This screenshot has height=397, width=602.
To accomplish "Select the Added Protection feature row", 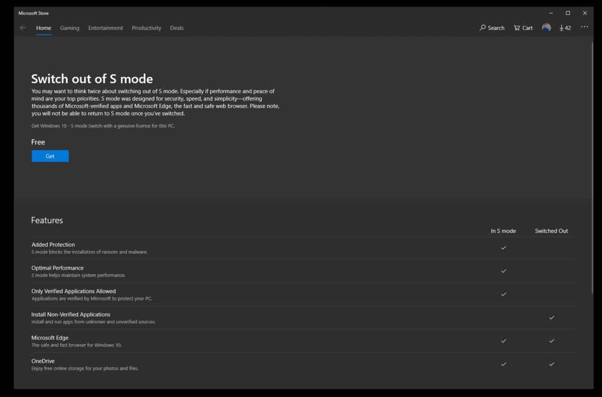I will click(x=303, y=248).
